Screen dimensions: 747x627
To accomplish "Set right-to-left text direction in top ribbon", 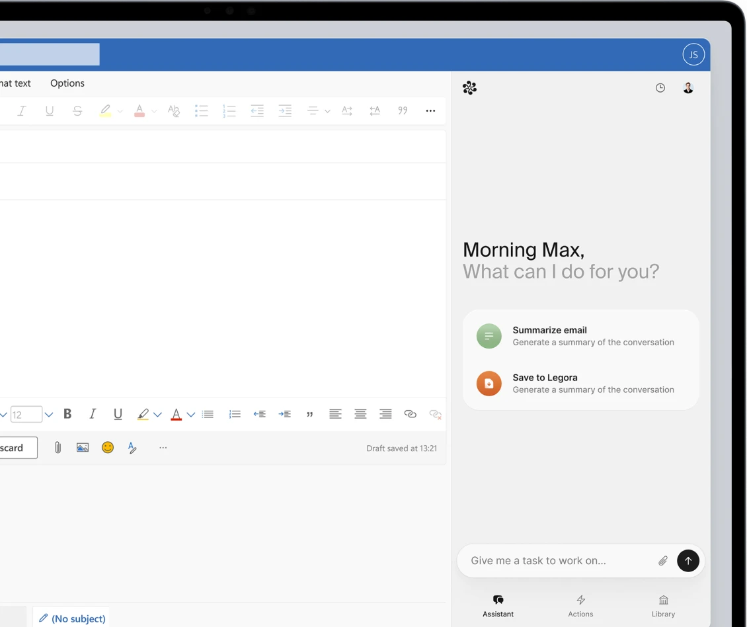I will pyautogui.click(x=375, y=110).
